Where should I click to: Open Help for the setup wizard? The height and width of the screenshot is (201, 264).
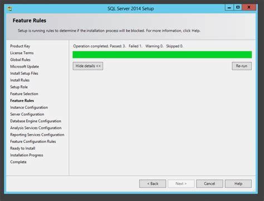coord(238,184)
